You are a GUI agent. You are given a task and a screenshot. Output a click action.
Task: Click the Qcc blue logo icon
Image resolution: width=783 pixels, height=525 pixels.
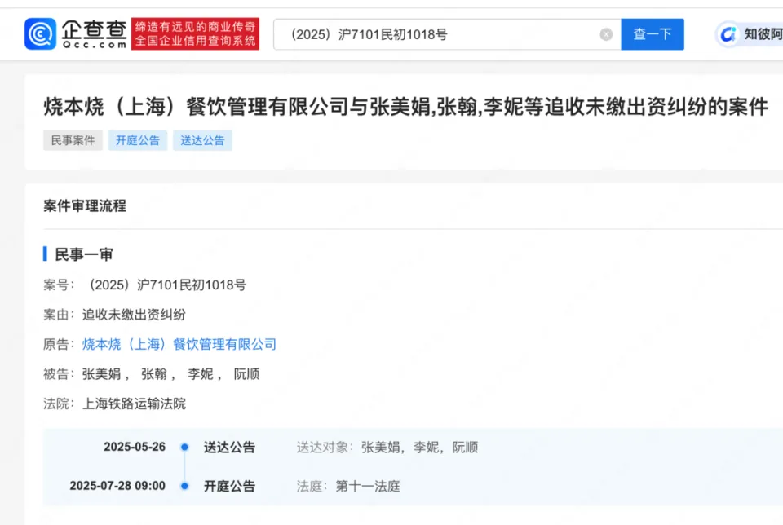(40, 34)
